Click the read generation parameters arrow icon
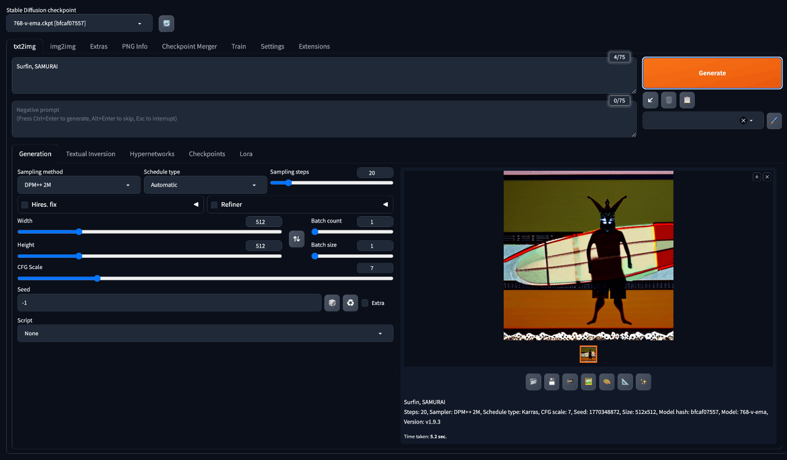The image size is (787, 460). 650,100
